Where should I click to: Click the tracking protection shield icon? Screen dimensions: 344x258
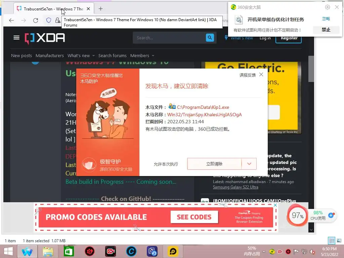coord(49,20)
